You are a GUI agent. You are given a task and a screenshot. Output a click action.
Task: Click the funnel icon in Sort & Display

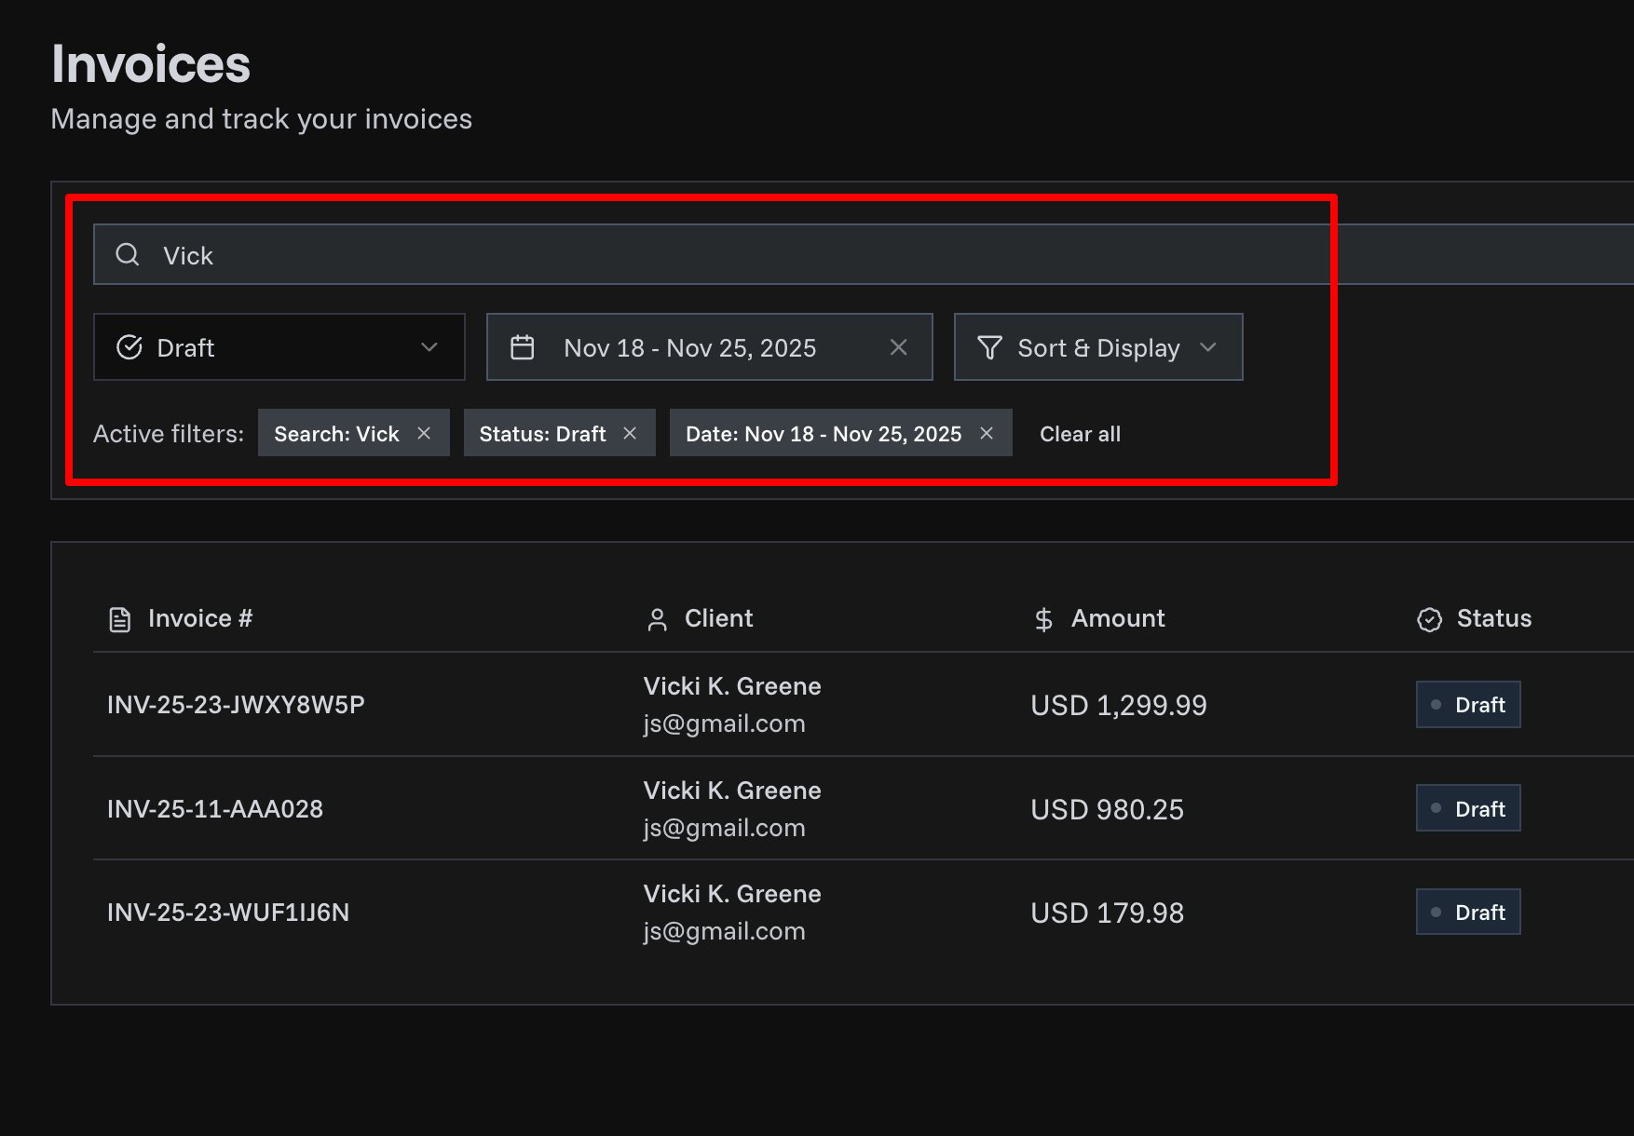(x=989, y=347)
